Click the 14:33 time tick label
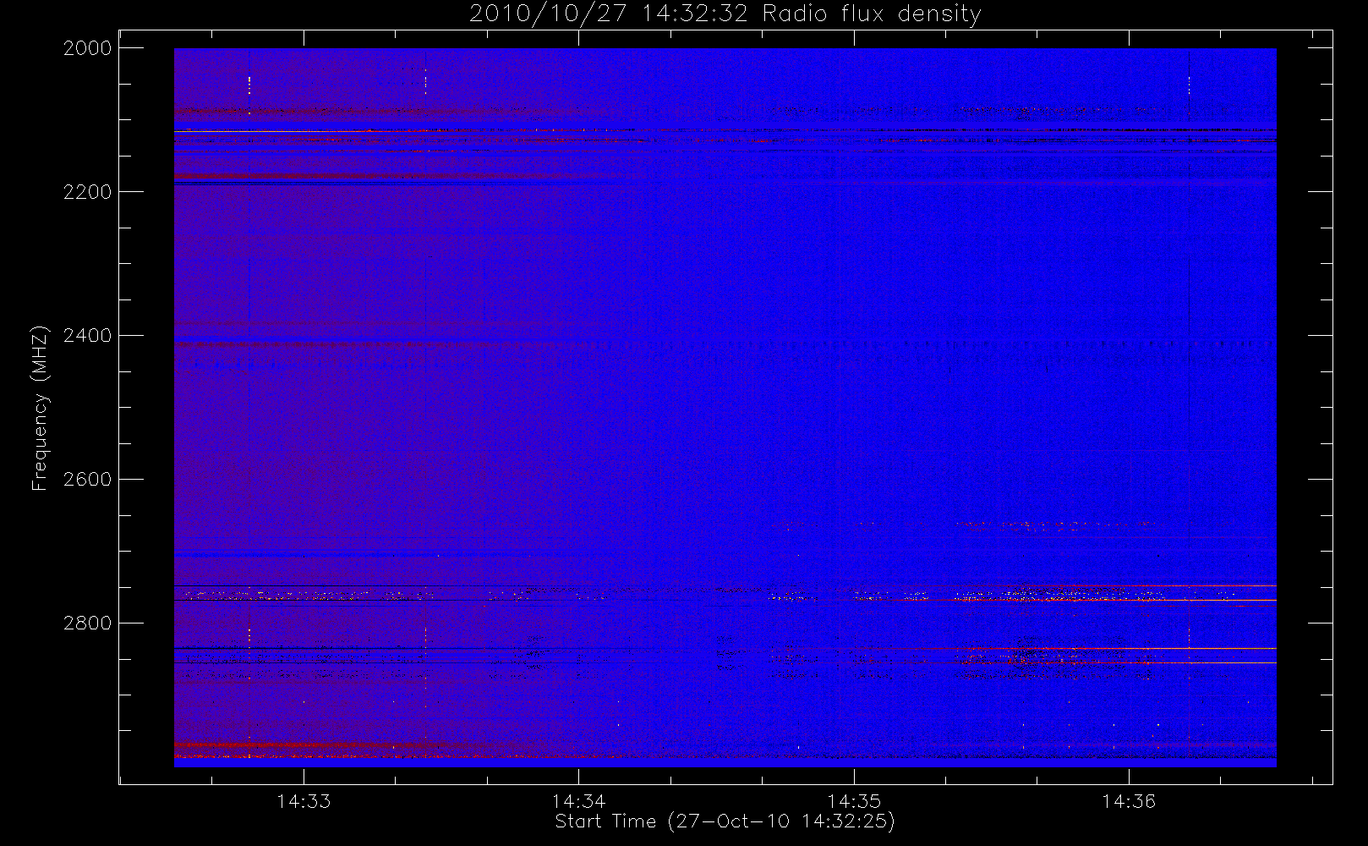 click(304, 800)
